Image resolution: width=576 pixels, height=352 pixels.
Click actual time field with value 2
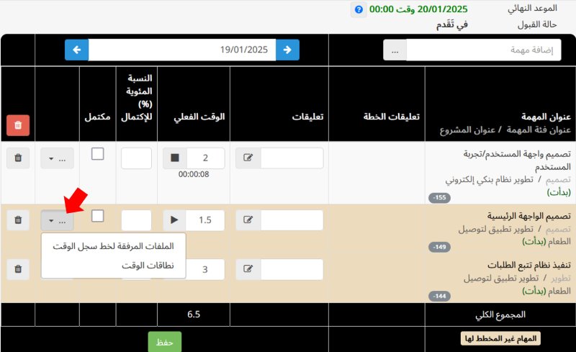pyautogui.click(x=206, y=158)
